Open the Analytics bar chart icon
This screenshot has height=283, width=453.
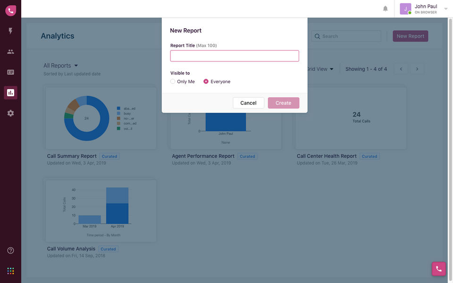(x=10, y=92)
